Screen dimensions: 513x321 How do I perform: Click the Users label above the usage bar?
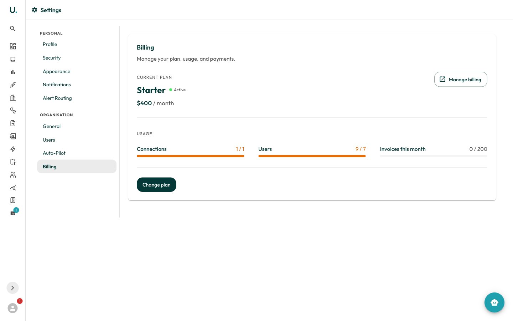tap(265, 149)
